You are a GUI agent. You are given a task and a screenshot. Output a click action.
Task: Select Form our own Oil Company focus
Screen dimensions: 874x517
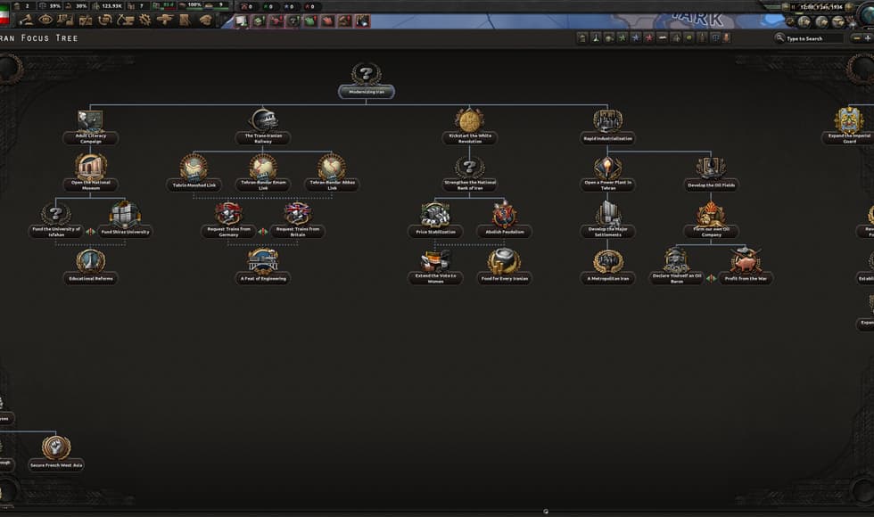tap(711, 221)
